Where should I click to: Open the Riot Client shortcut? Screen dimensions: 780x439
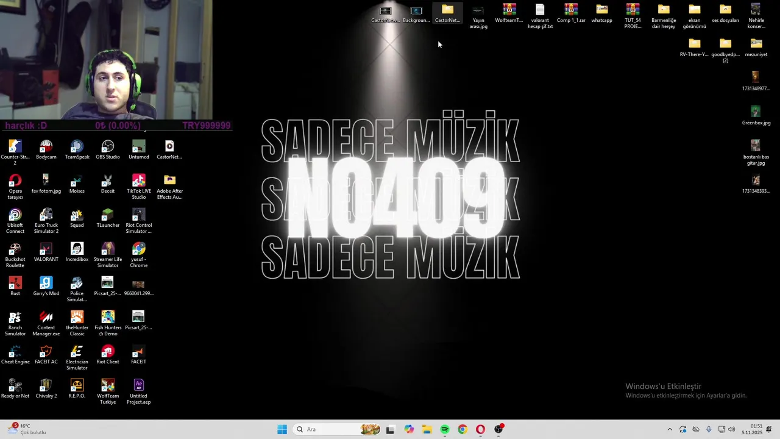pyautogui.click(x=108, y=355)
